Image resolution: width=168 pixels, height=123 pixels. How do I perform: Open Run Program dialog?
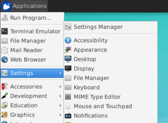(31, 18)
